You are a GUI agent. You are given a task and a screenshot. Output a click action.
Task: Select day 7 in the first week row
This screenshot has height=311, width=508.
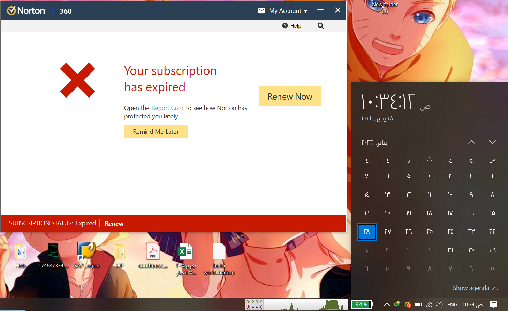pos(367,176)
